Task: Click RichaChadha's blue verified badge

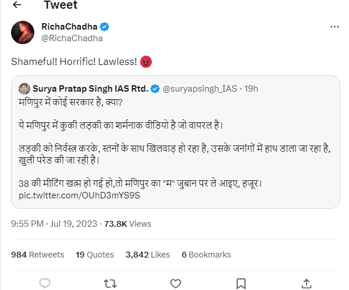Action: coord(105,27)
